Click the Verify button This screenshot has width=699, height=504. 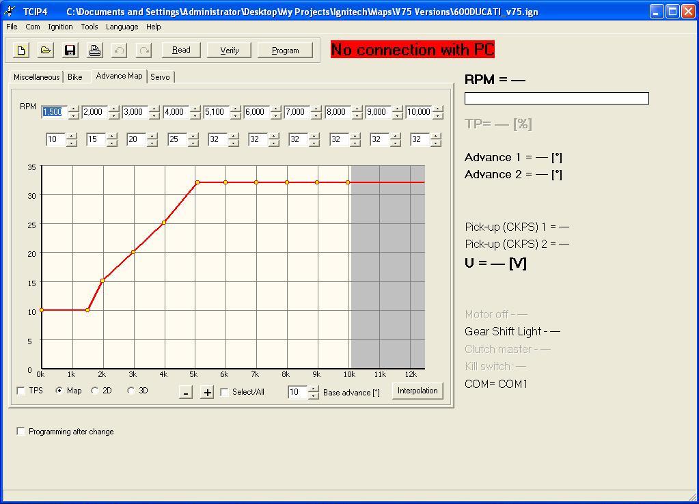(x=230, y=50)
